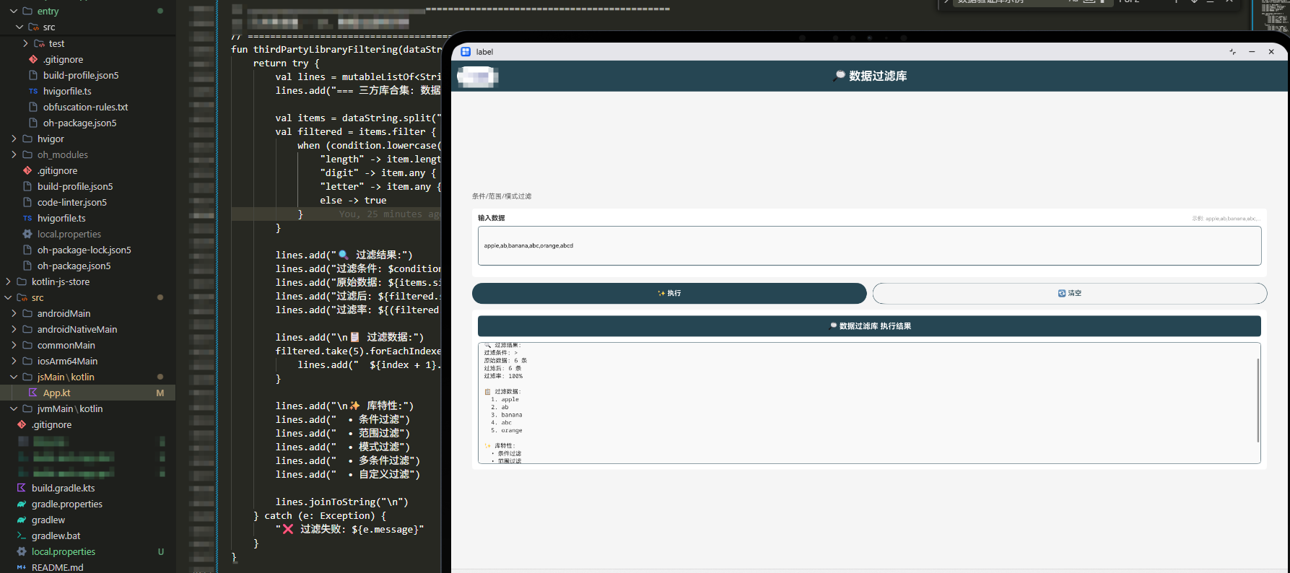This screenshot has width=1290, height=573.
Task: Open the greyed-out local.properties gear file
Action: coord(69,234)
